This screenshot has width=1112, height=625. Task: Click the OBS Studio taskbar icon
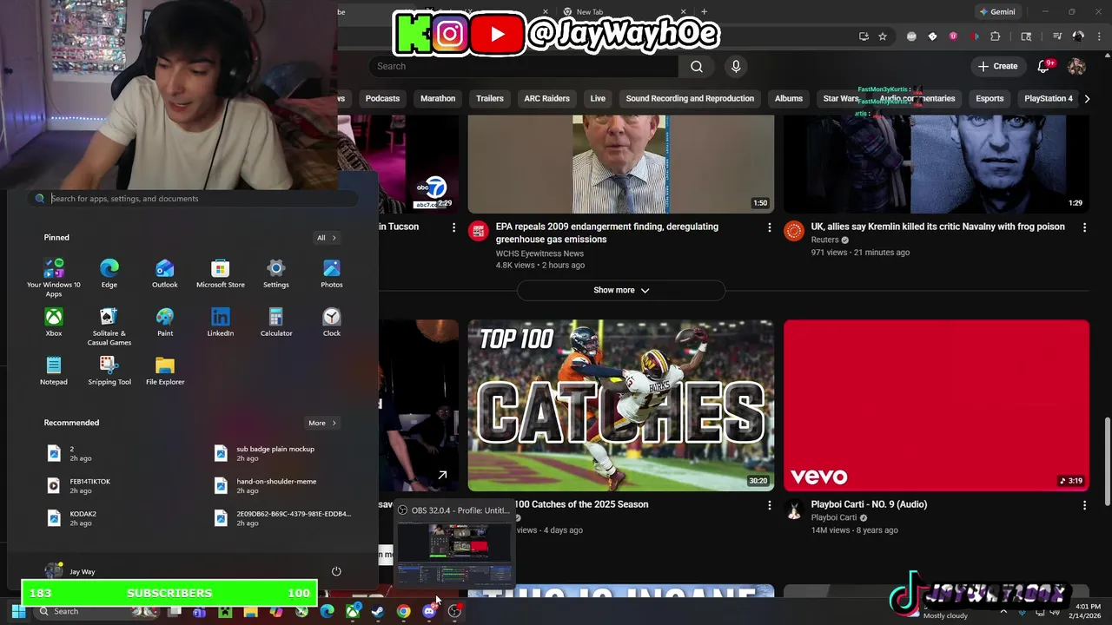coord(454,611)
